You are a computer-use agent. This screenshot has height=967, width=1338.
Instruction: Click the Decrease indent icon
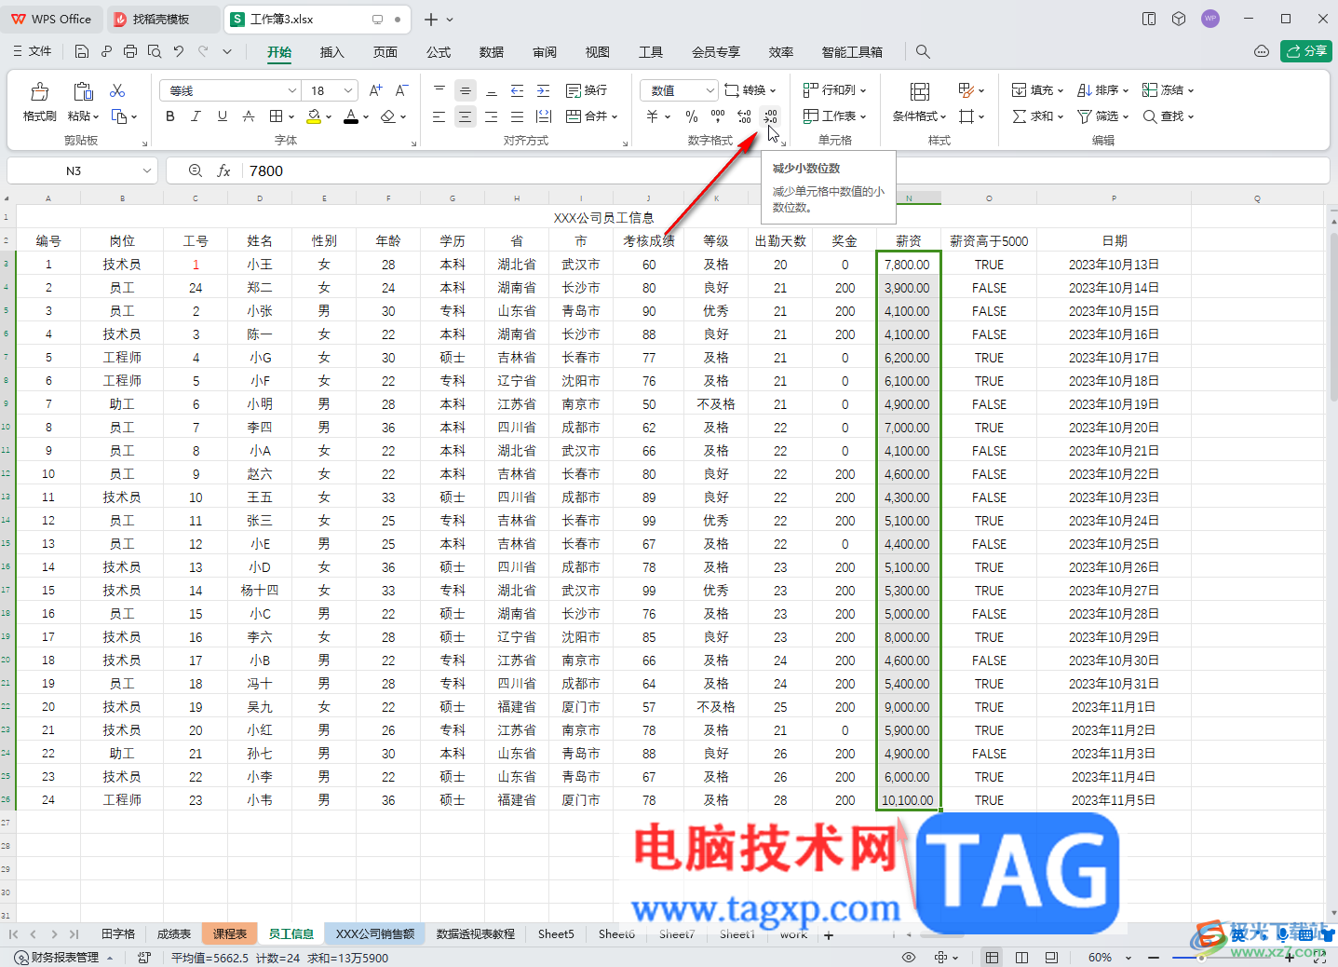(518, 90)
